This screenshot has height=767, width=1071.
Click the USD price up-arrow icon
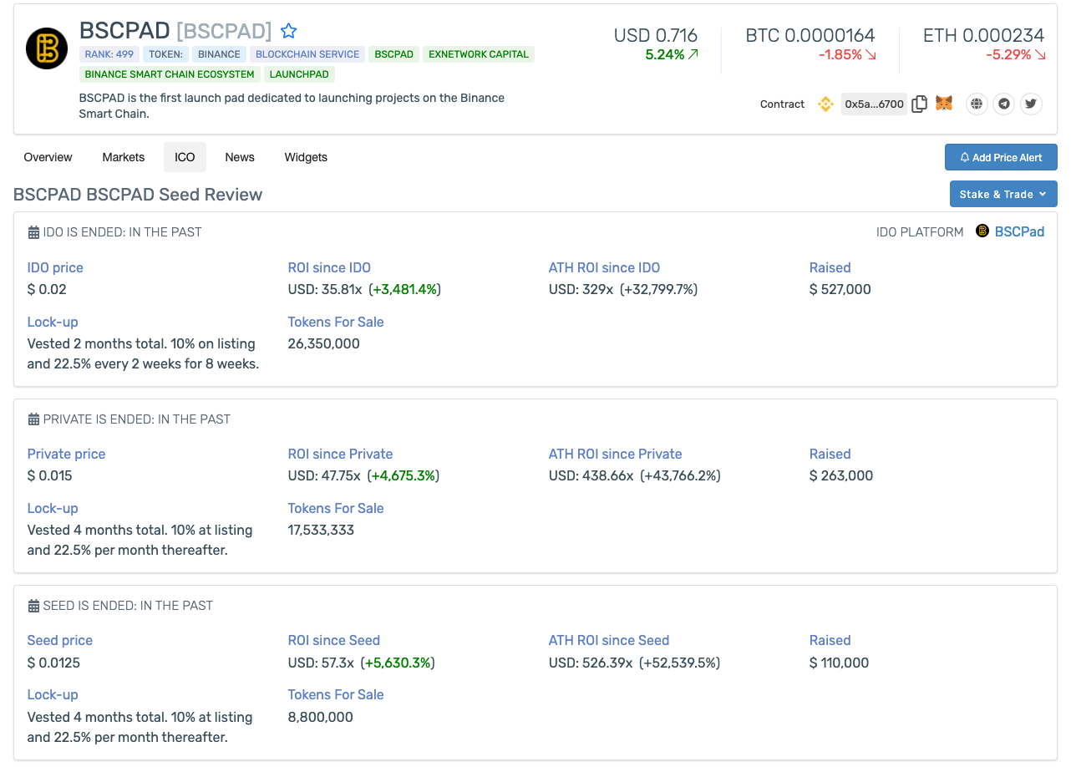point(693,54)
